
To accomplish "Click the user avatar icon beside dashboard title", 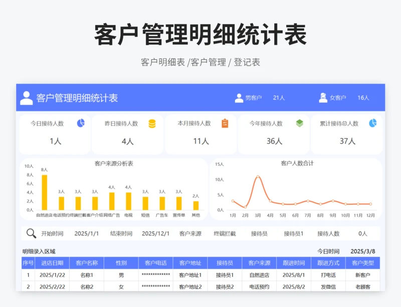I will tap(27, 98).
